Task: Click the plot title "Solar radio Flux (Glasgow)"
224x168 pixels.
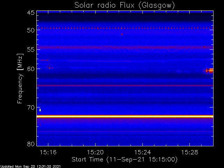Action: click(x=125, y=6)
